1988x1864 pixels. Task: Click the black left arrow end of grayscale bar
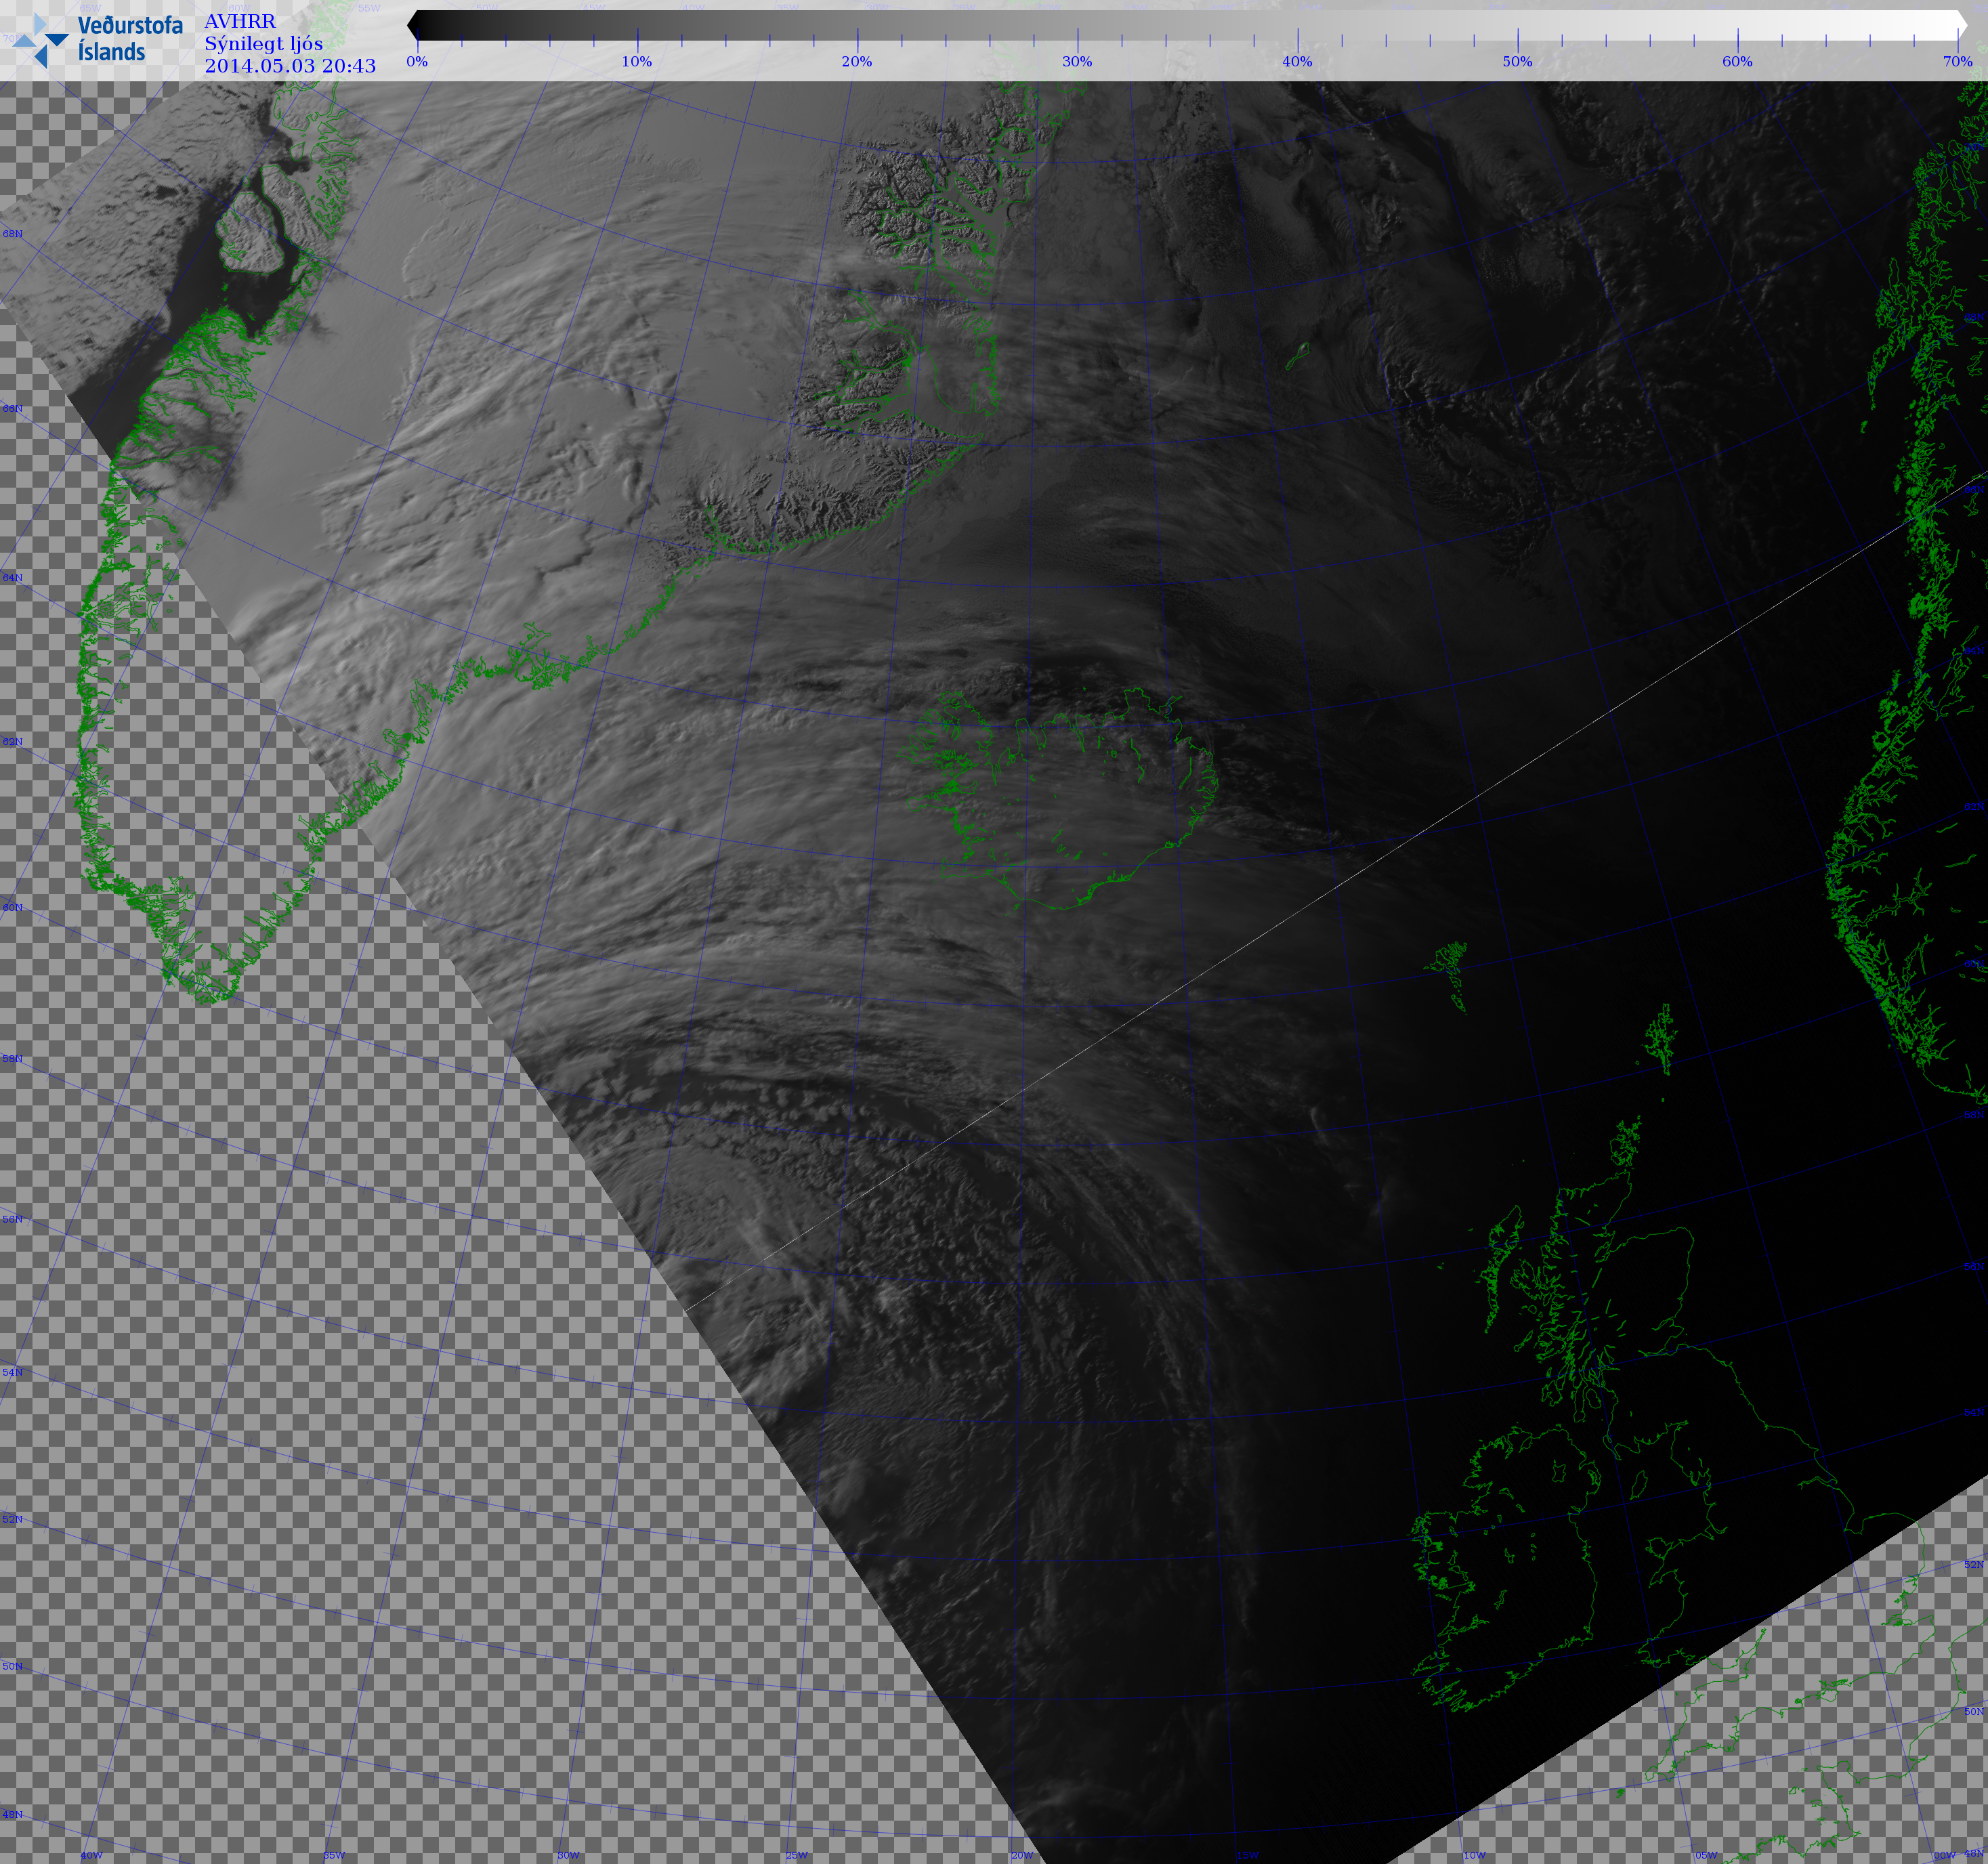[x=413, y=26]
